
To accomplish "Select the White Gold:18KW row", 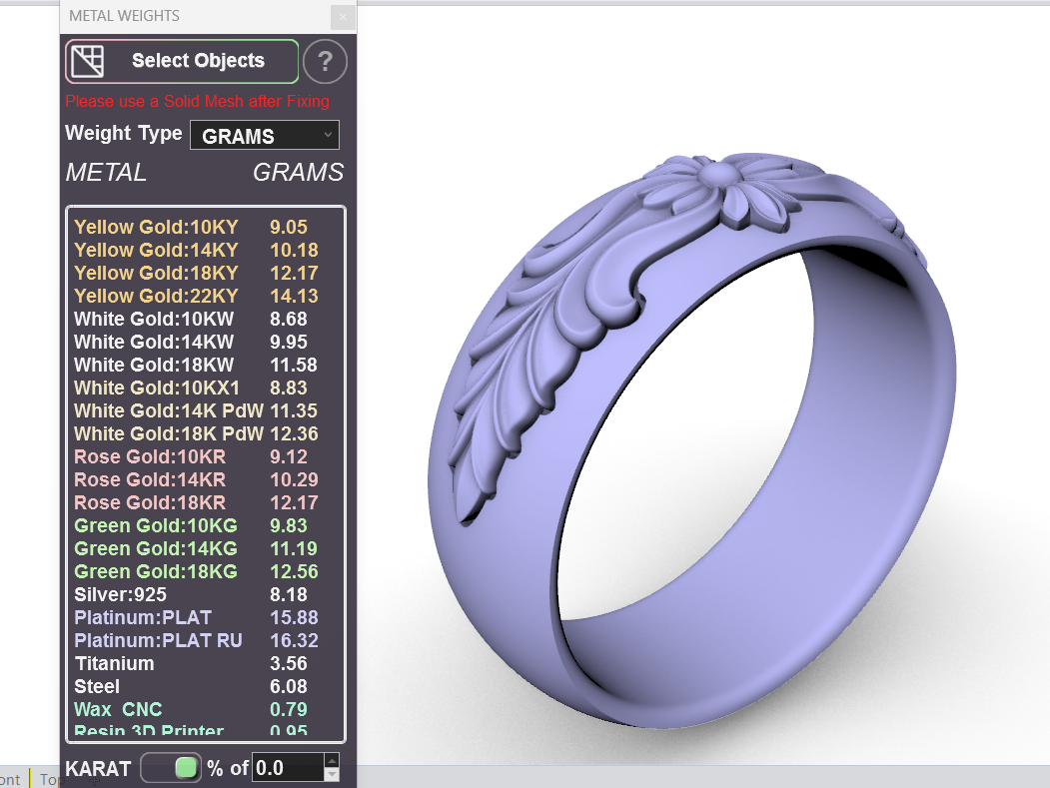I will click(206, 365).
